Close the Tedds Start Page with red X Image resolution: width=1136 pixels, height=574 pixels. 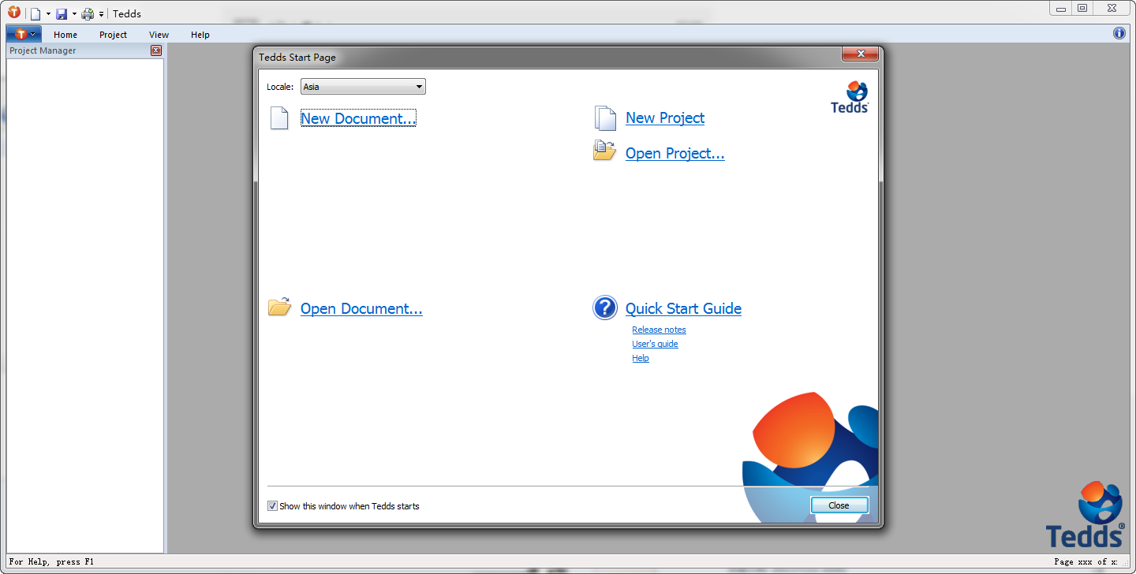click(860, 54)
